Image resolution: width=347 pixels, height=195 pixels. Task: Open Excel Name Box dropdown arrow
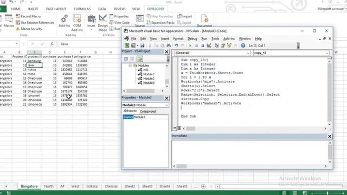[x=17, y=44]
